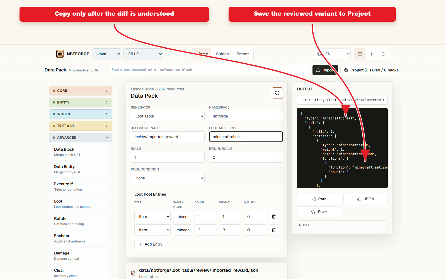The image size is (446, 279).
Task: Save the output with the star button
Action: (319, 212)
